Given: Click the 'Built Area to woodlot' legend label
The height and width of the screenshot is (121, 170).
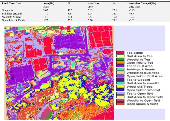Looking at the screenshot, I should click(143, 83).
